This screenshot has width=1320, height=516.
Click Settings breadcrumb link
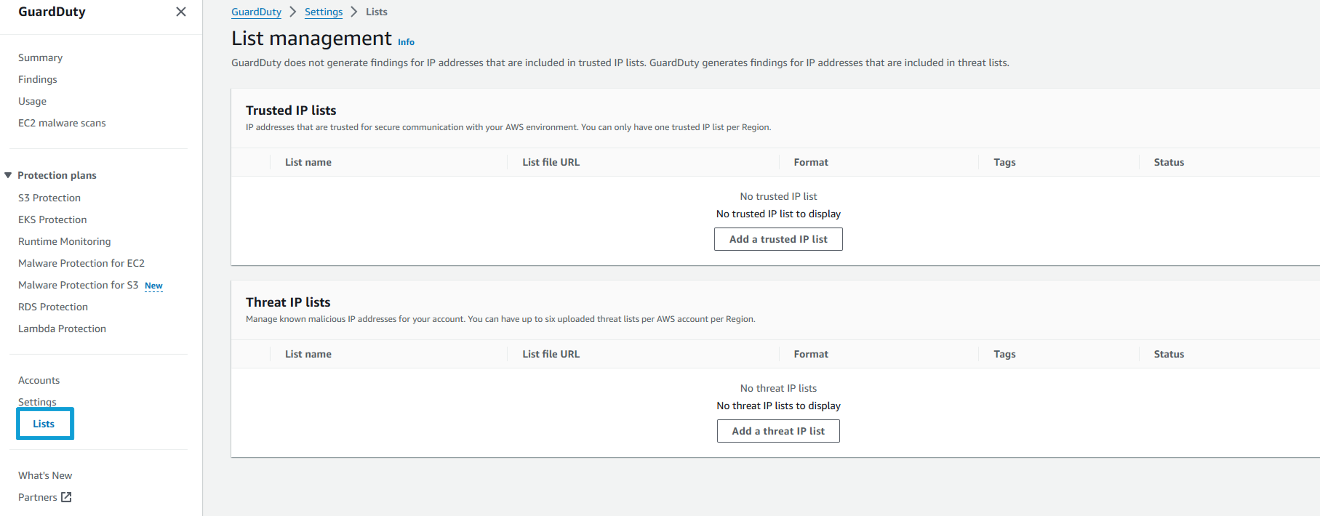323,12
